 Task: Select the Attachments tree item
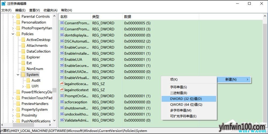click(37, 45)
